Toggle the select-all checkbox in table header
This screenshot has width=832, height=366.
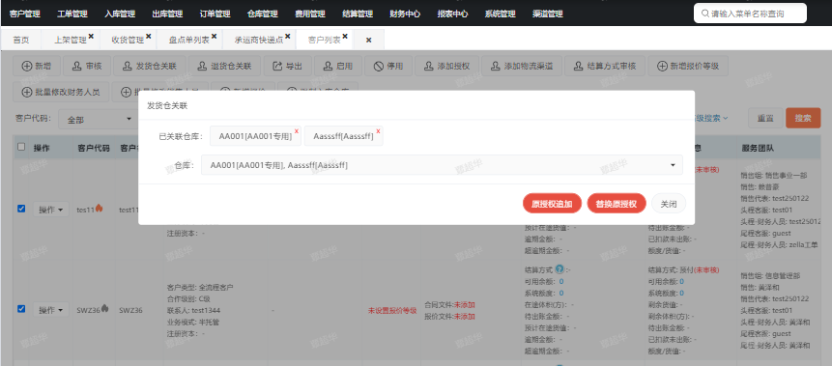[x=21, y=147]
